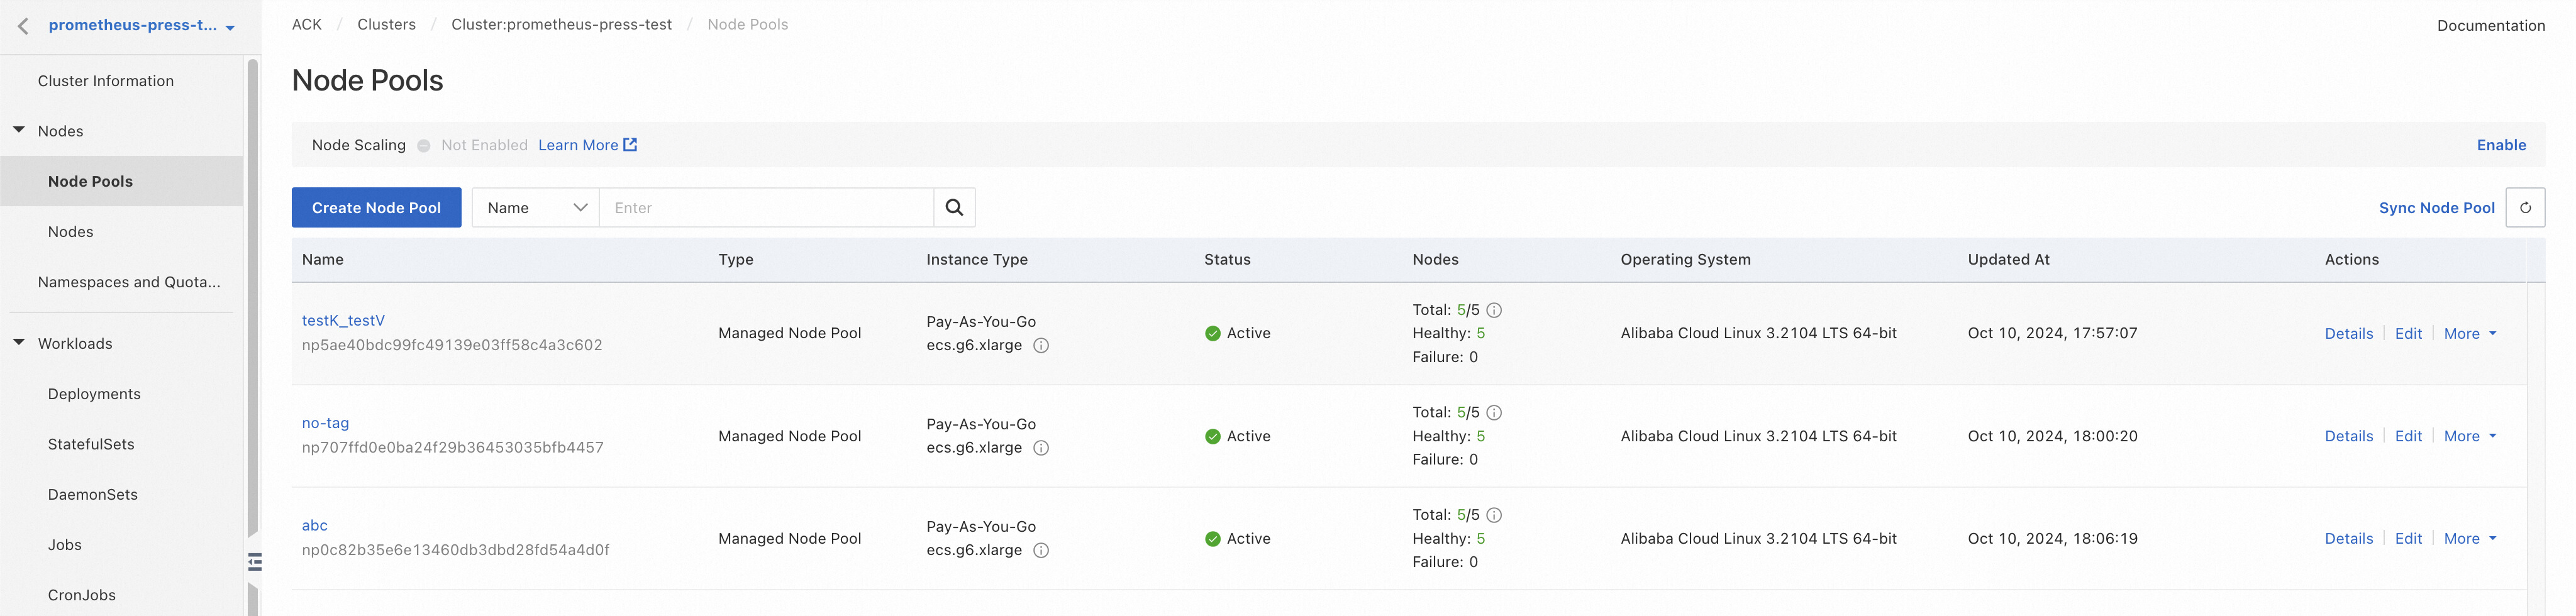Enable Node Scaling
2576x616 pixels.
click(2500, 145)
